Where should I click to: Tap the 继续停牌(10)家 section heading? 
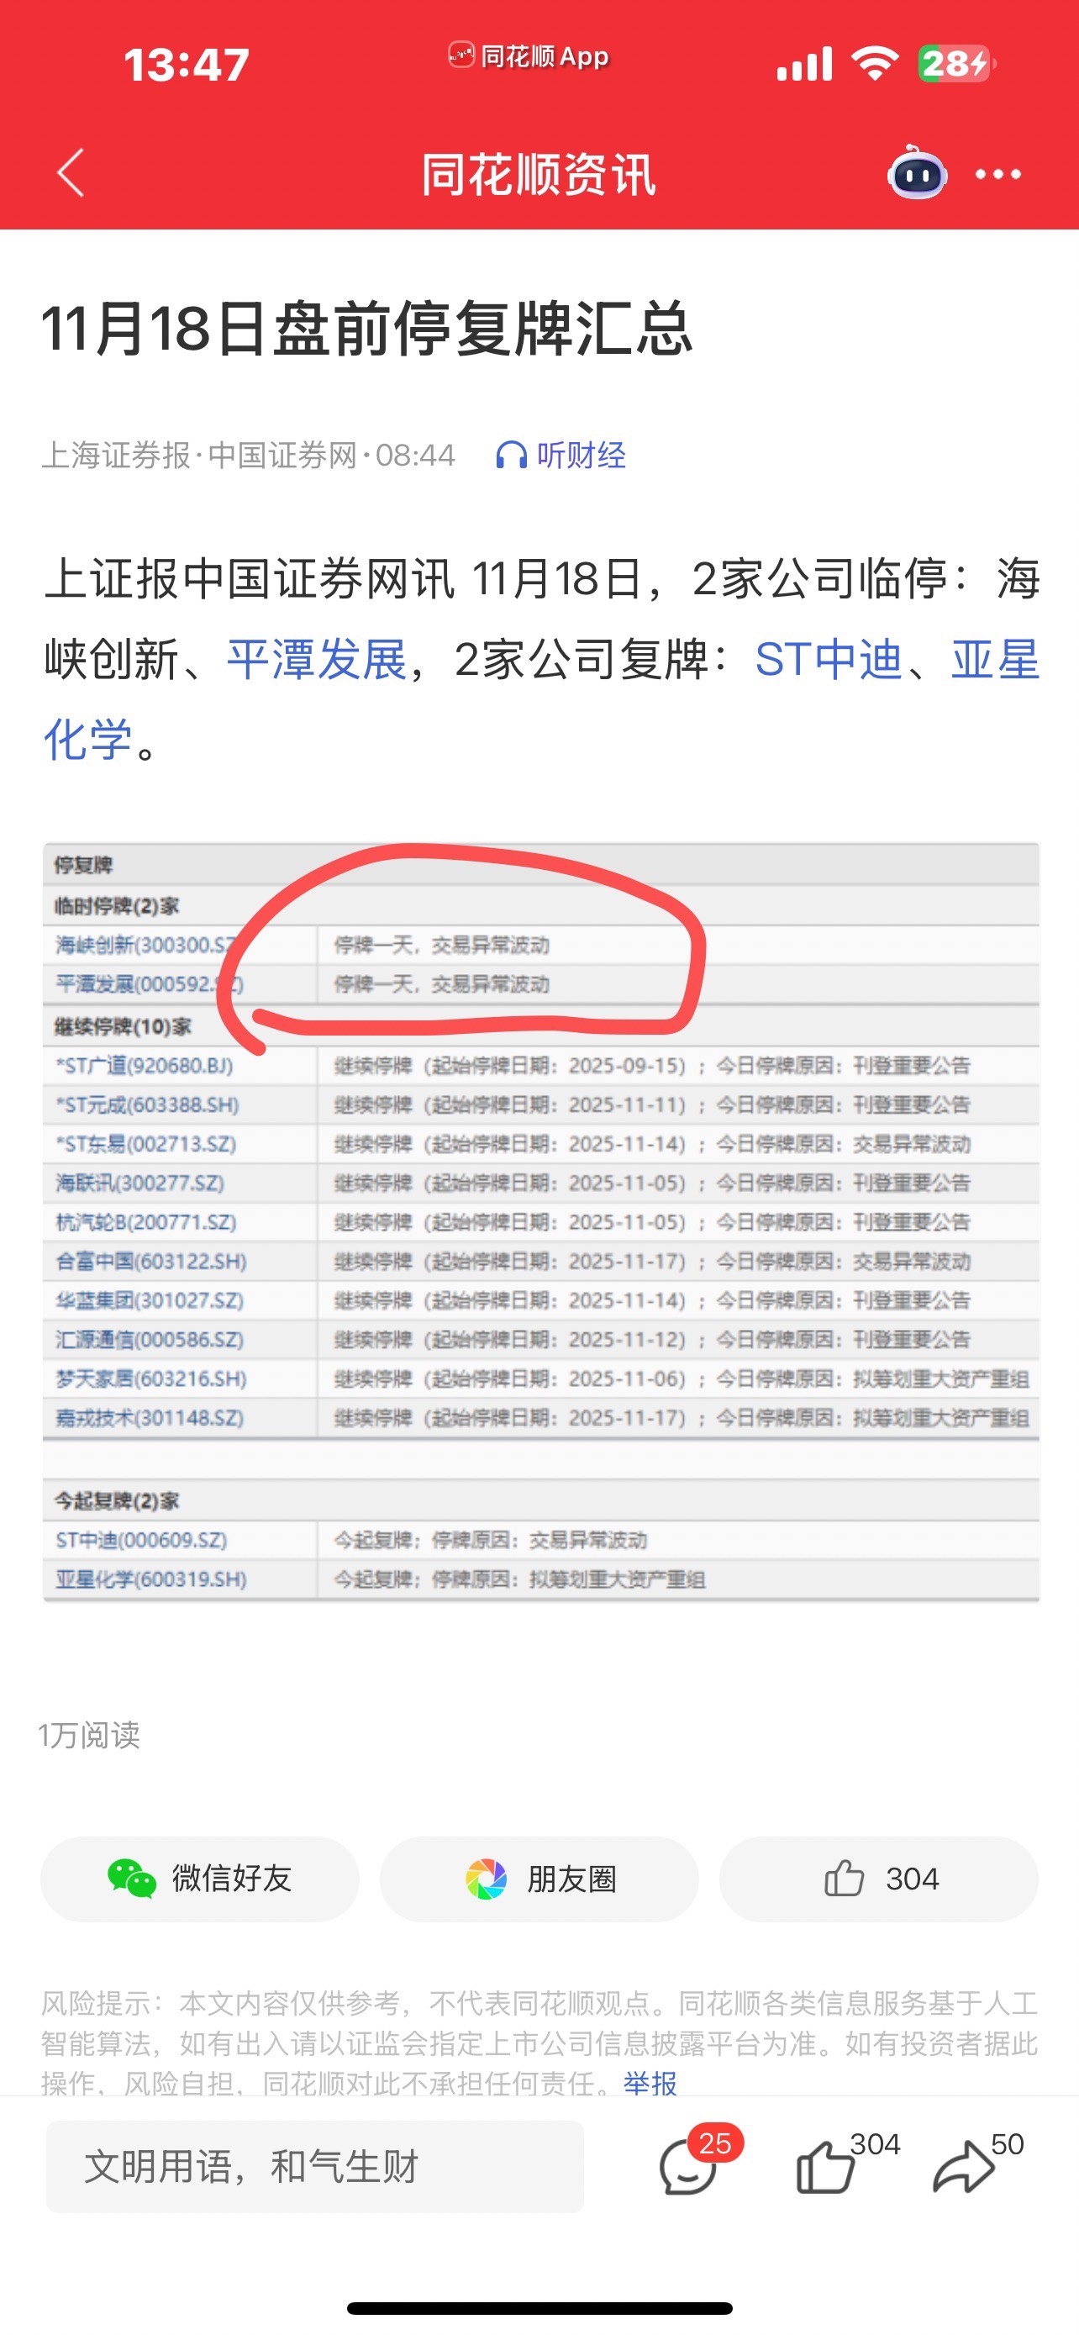pyautogui.click(x=124, y=1026)
